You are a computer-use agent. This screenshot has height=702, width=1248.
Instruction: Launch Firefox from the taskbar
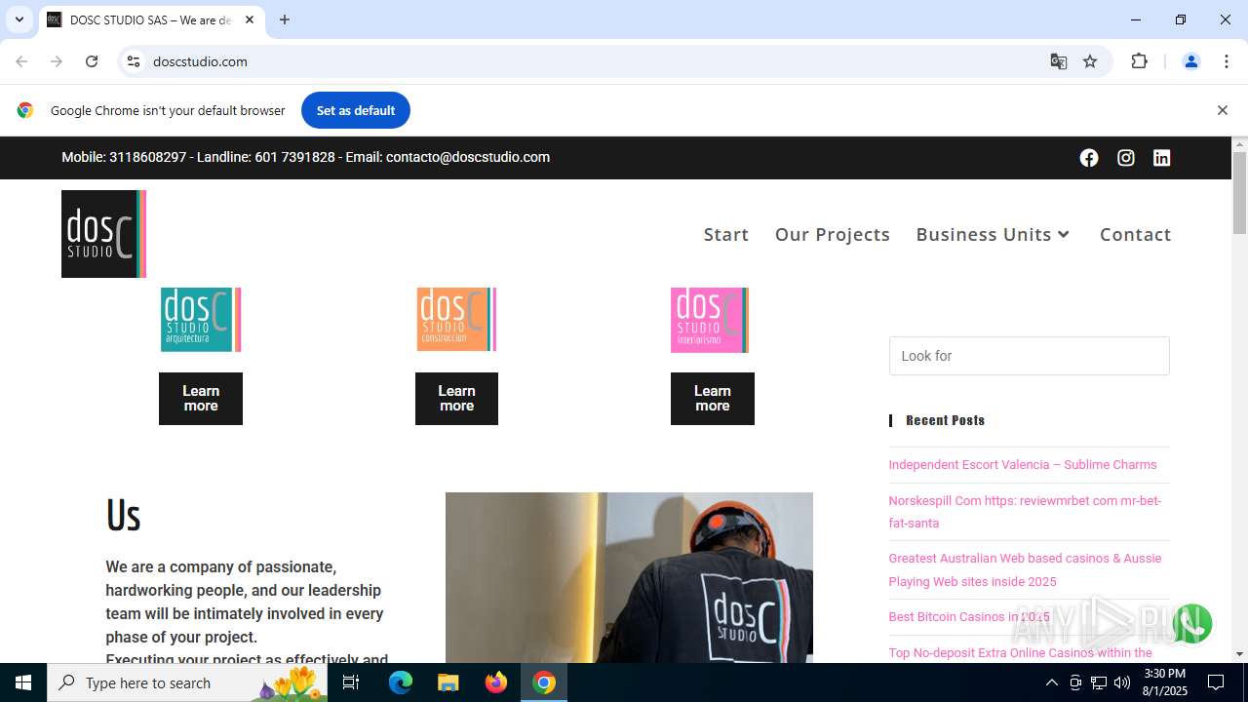(496, 682)
